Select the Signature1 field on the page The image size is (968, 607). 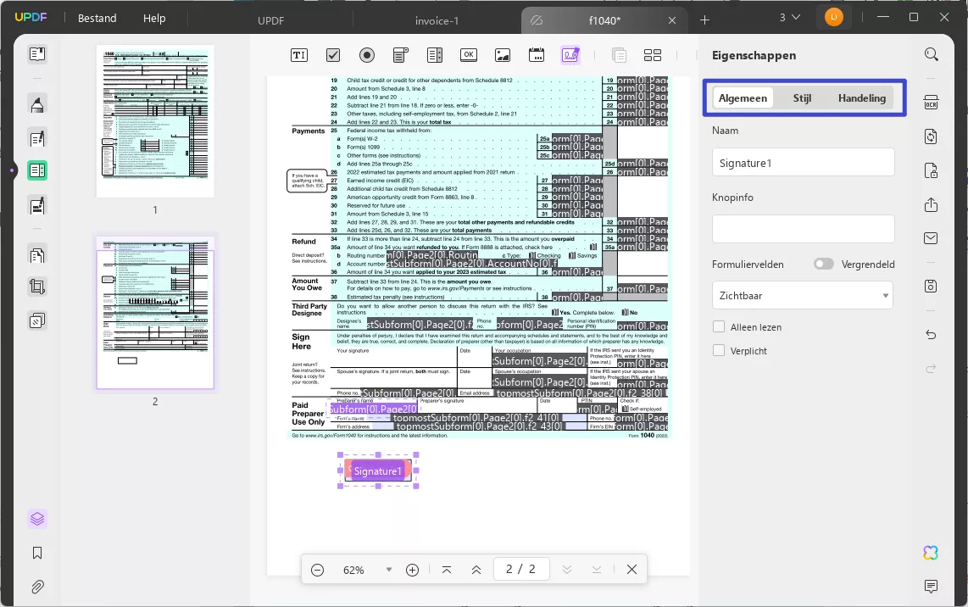(x=378, y=471)
